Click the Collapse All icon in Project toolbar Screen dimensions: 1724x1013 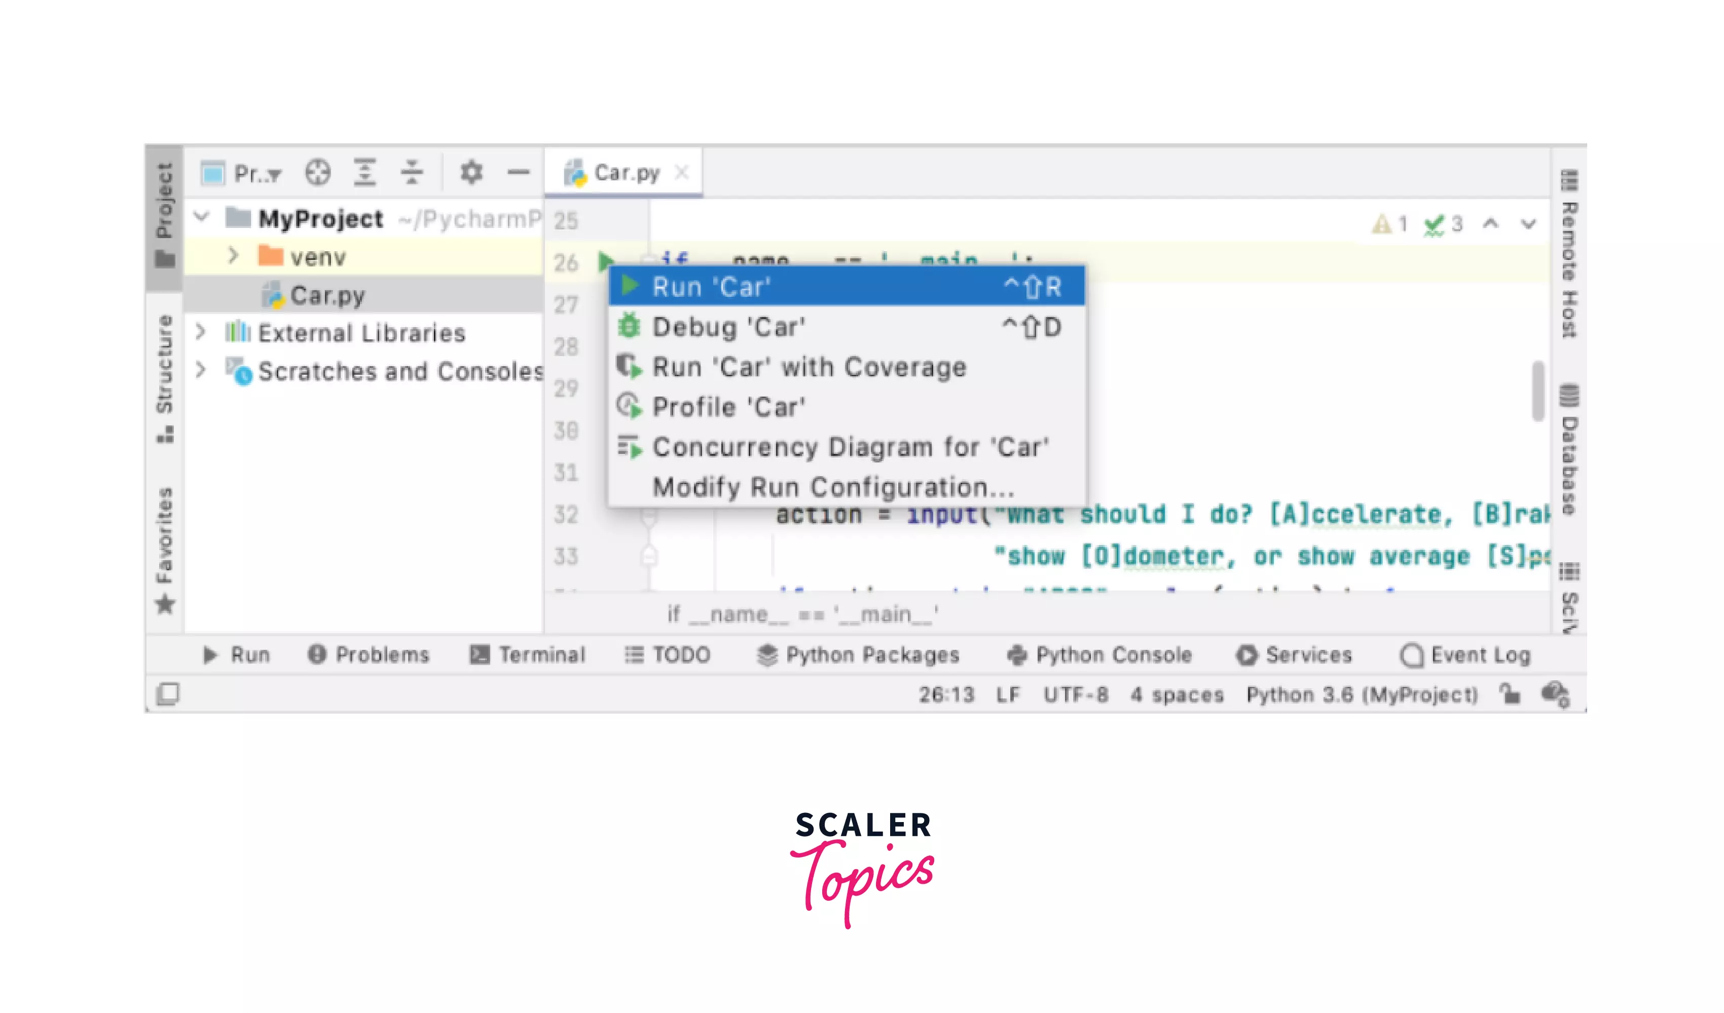(x=412, y=172)
